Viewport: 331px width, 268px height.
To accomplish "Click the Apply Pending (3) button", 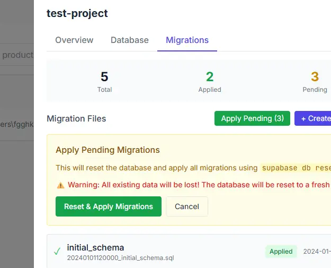I will (252, 118).
